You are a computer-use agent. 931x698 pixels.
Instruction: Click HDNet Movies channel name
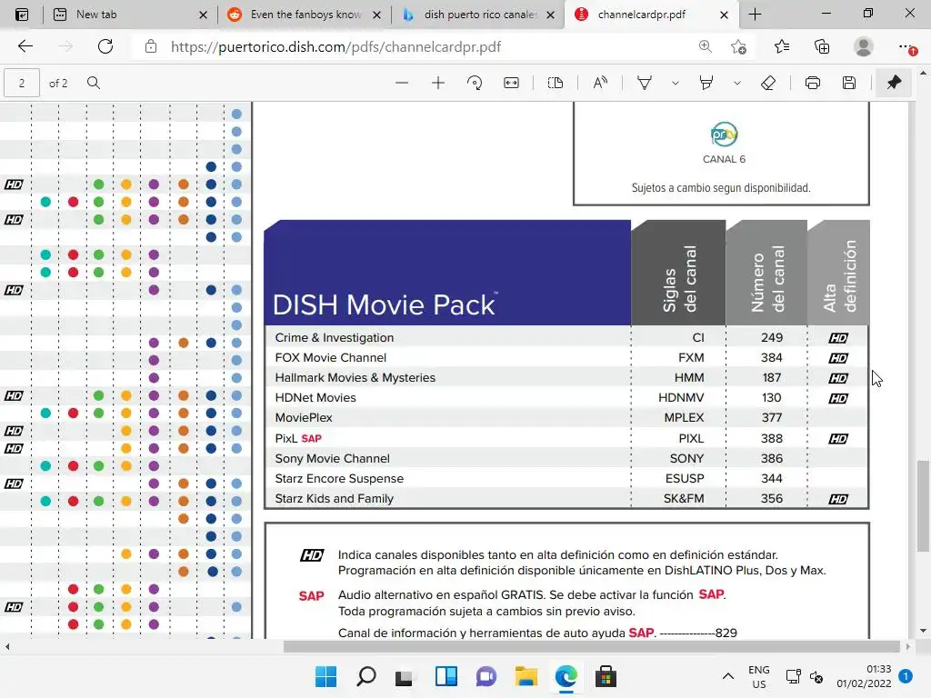(x=315, y=398)
